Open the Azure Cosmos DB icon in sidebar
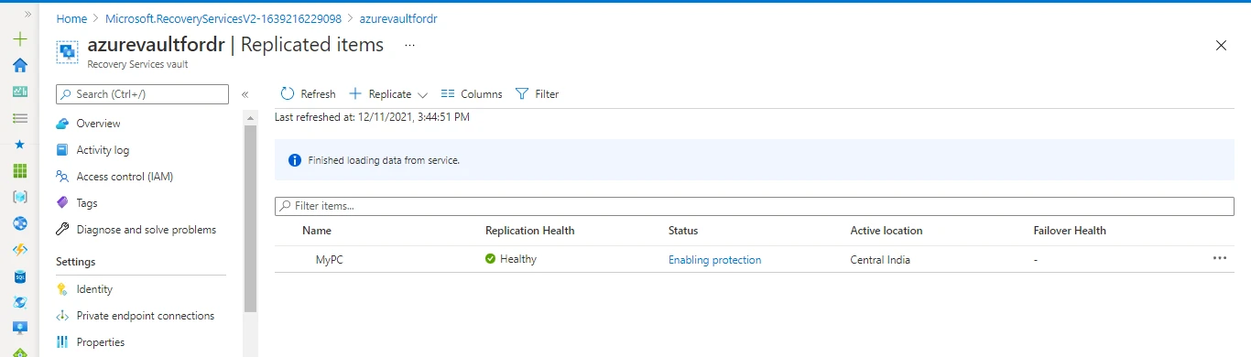 20,302
